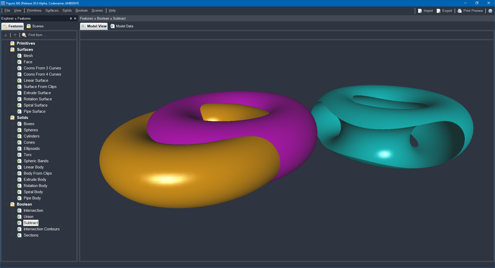Screen dimensions: 495x268
Task: Select the Union boolean item
Action: (x=29, y=216)
